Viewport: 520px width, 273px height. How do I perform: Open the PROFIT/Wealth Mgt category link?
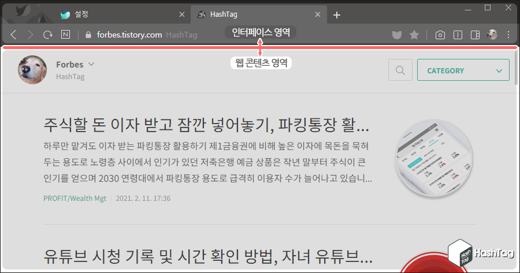pyautogui.click(x=75, y=198)
